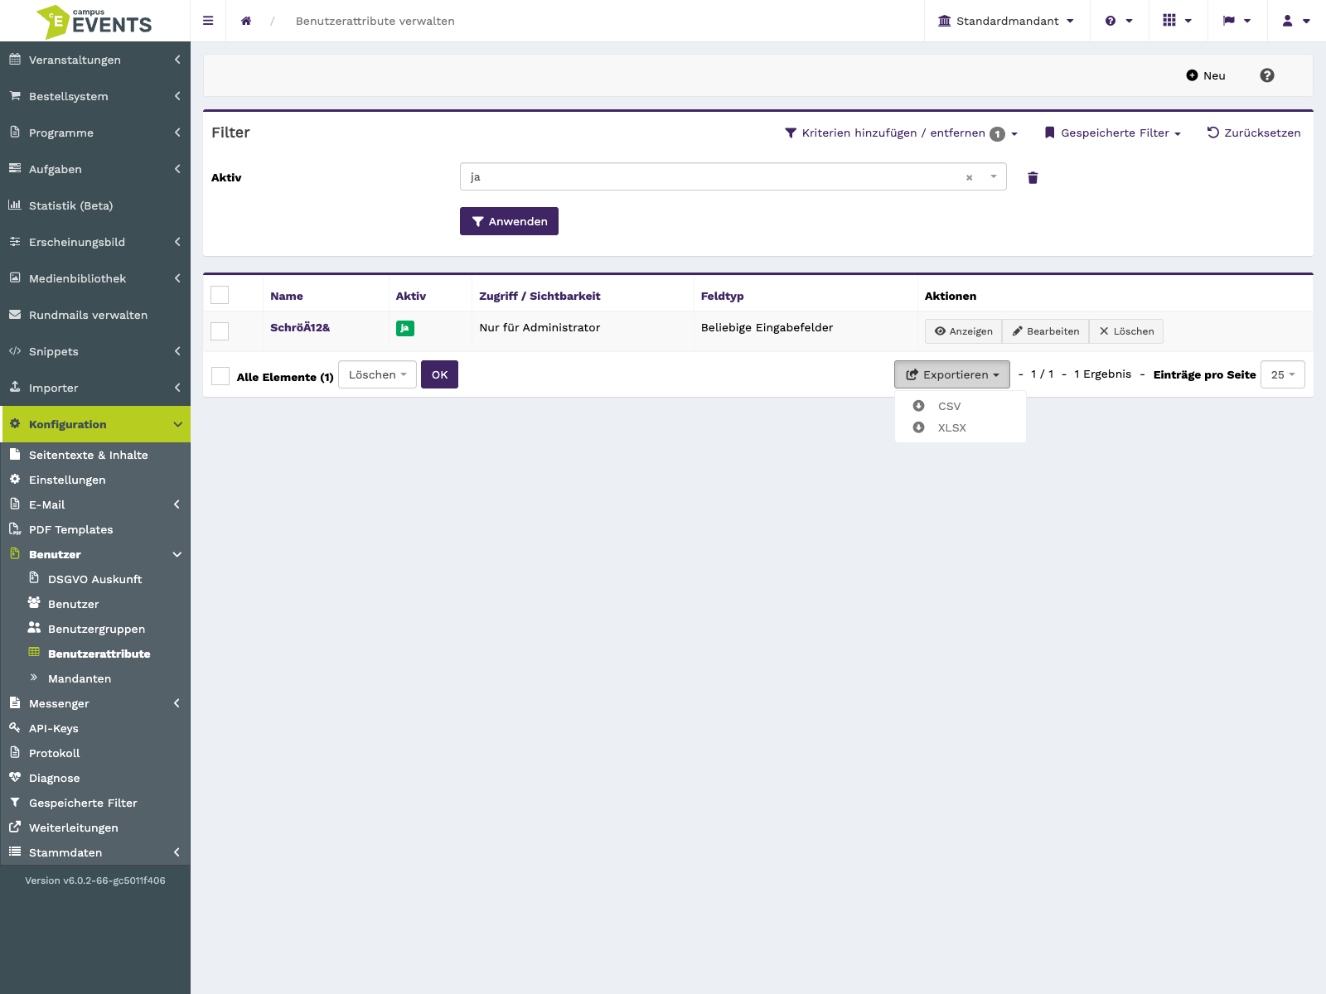The width and height of the screenshot is (1326, 994).
Task: Open Rundmails verwalten in sidebar
Action: point(95,315)
